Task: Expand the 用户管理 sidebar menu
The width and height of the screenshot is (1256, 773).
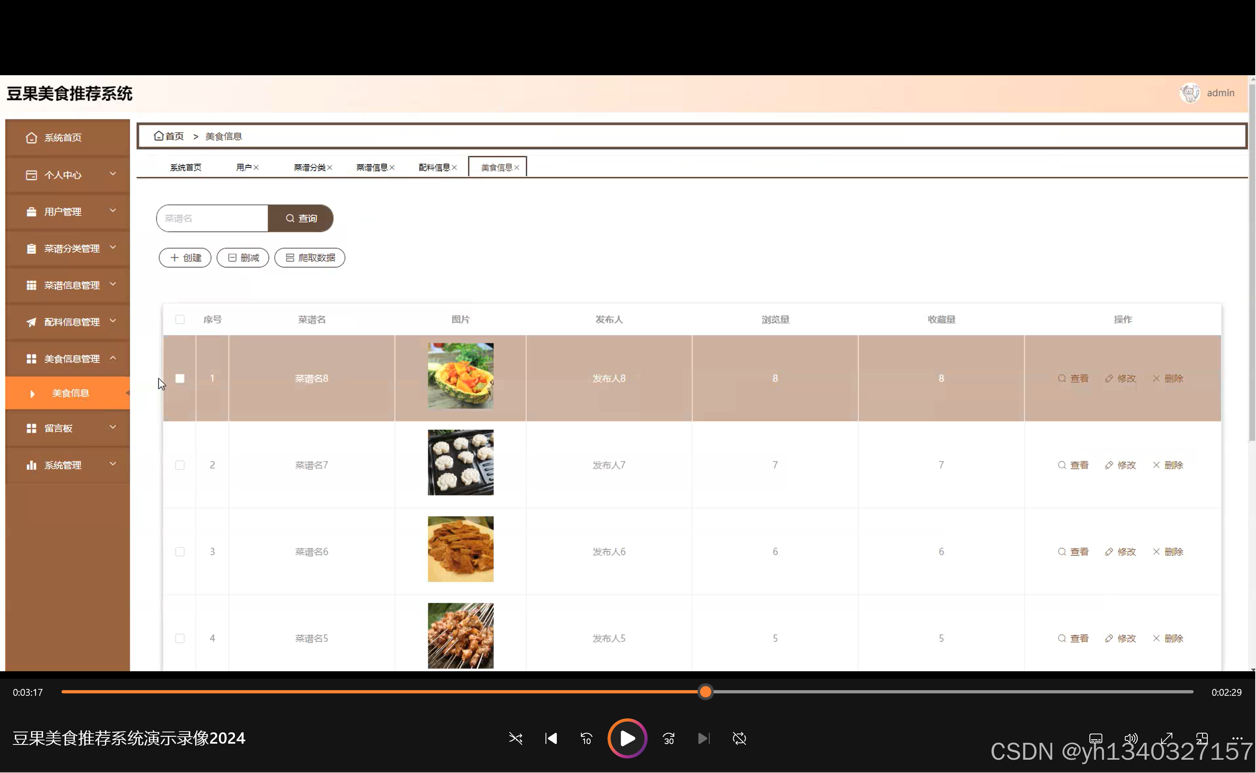Action: coord(68,211)
